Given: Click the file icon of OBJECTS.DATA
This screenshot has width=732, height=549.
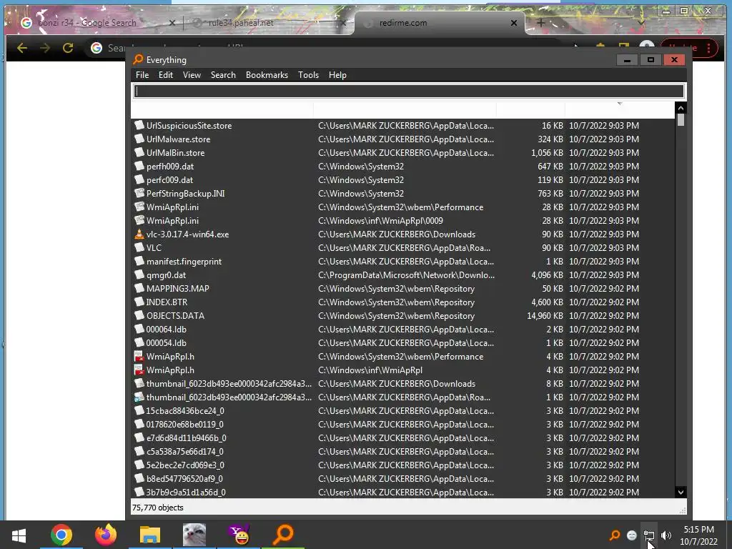Looking at the screenshot, I should point(139,315).
